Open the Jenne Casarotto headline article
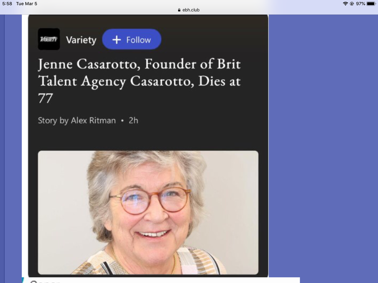The width and height of the screenshot is (378, 283). [x=139, y=81]
